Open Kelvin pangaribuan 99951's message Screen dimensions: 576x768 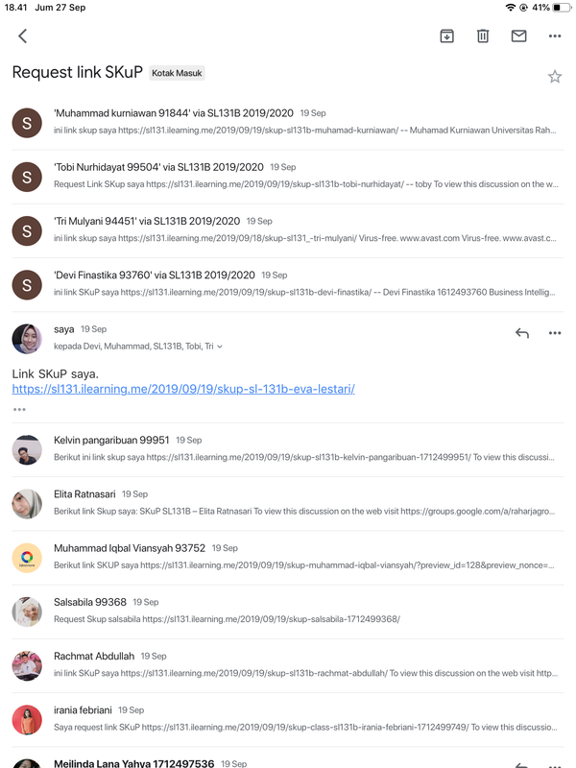click(x=287, y=449)
